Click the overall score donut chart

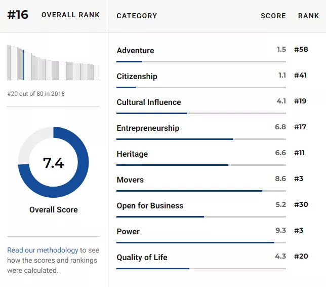point(53,163)
